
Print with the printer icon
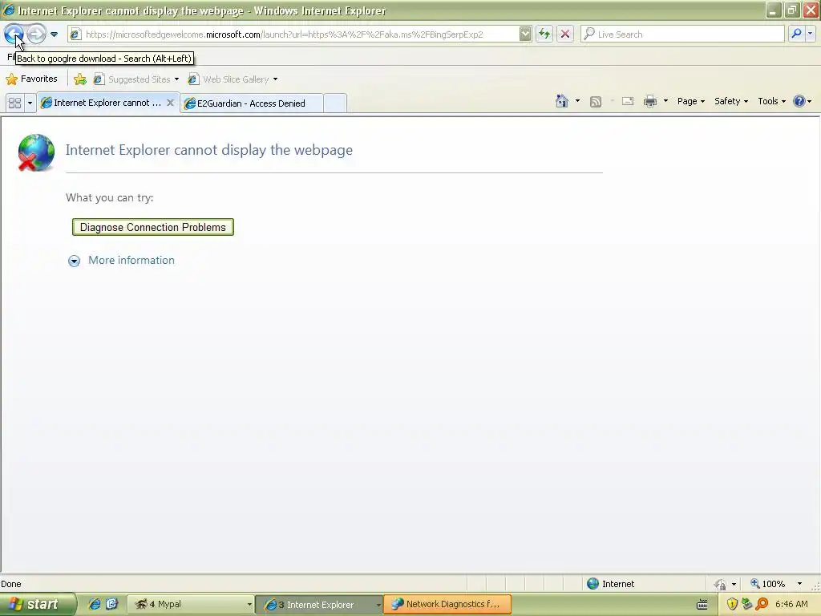[649, 101]
